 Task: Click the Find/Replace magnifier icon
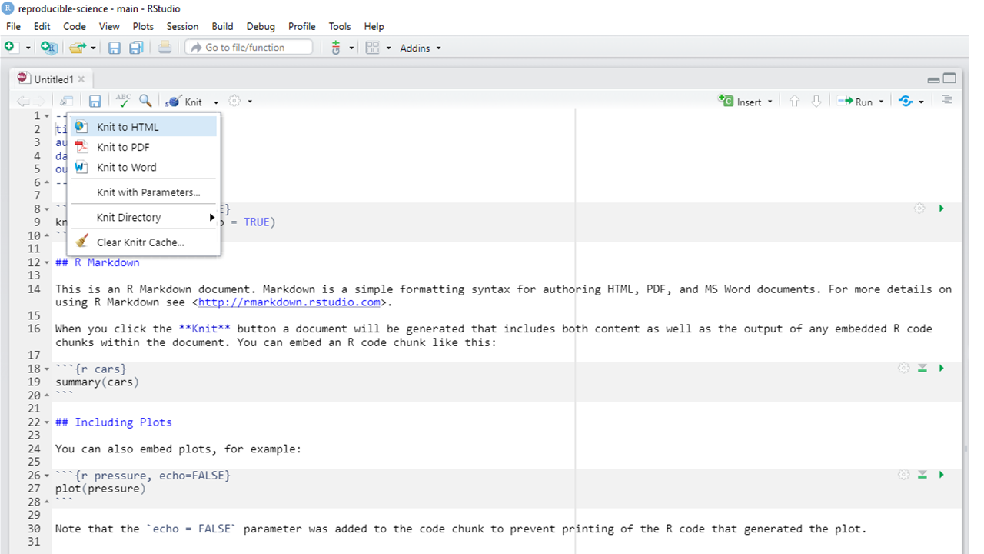145,101
